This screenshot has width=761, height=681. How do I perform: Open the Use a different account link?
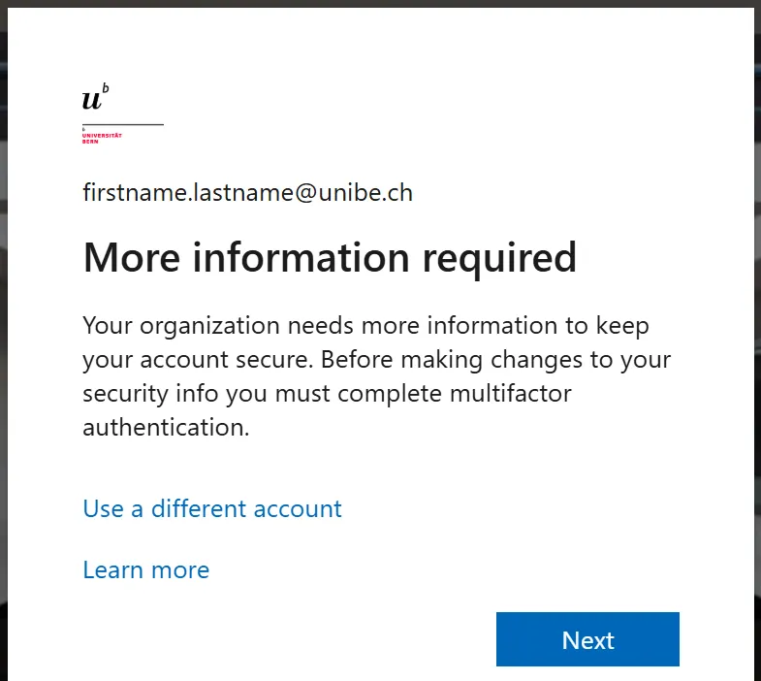pos(212,508)
